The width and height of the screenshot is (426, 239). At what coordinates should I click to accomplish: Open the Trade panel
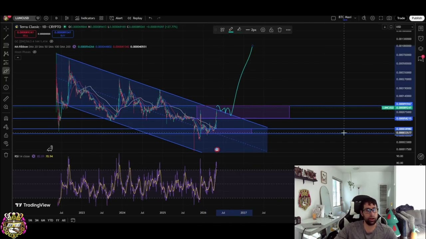[x=401, y=18]
